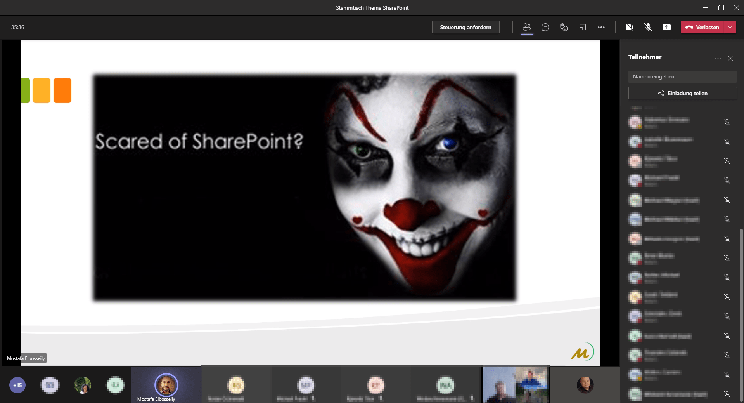
Task: Open the share content tray icon
Action: (x=666, y=27)
